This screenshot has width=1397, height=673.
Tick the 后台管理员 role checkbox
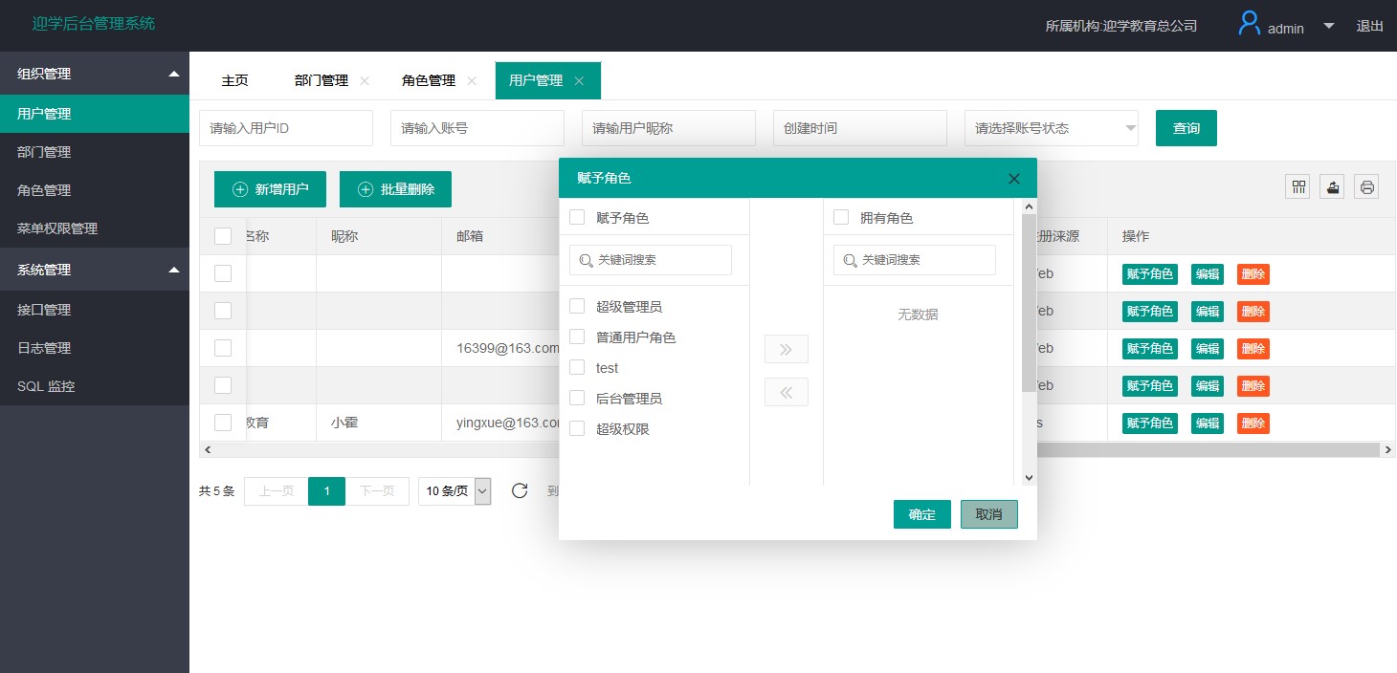[577, 399]
